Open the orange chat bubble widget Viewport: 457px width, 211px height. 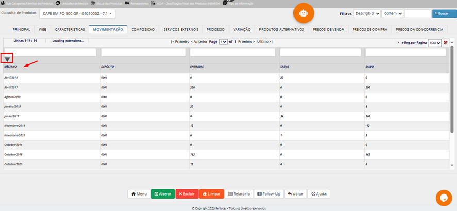pyautogui.click(x=444, y=198)
